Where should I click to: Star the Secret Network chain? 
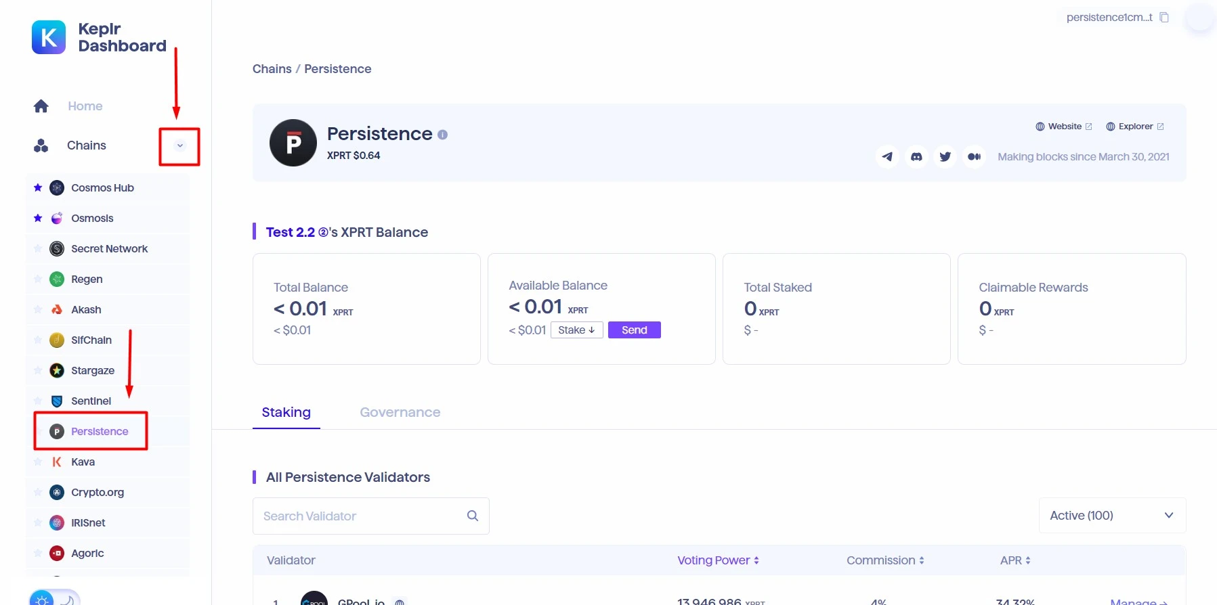[x=38, y=248]
